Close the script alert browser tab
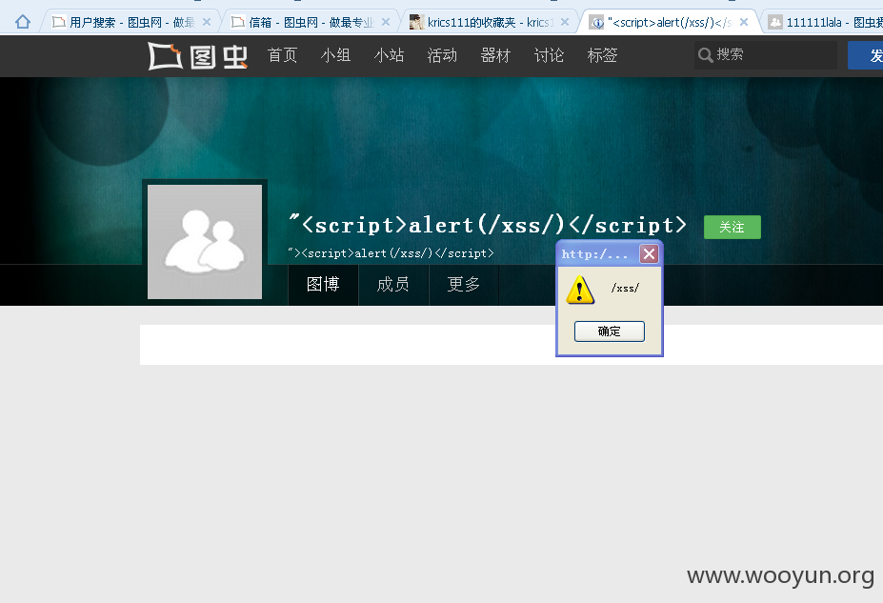Viewport: 883px width, 603px height. click(744, 22)
